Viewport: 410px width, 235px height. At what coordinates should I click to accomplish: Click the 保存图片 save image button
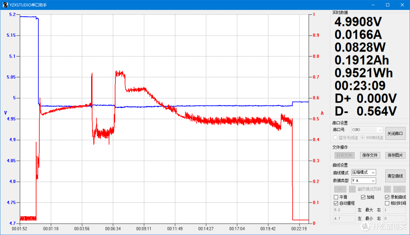[395, 155]
